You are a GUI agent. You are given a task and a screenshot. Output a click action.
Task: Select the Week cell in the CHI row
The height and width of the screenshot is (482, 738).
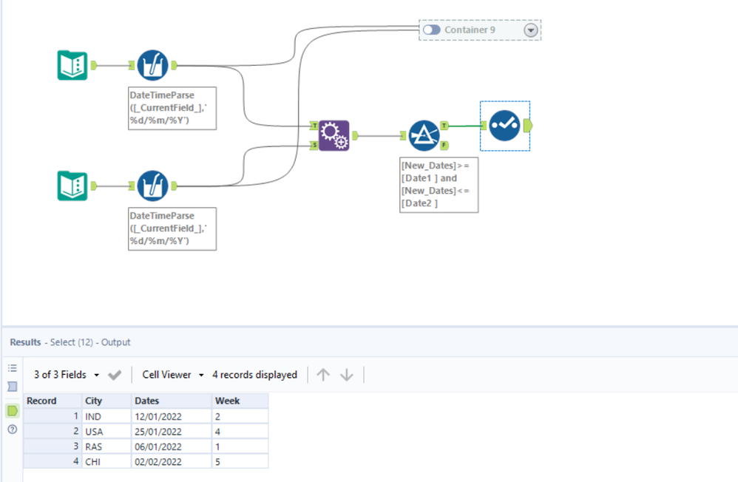pyautogui.click(x=240, y=461)
